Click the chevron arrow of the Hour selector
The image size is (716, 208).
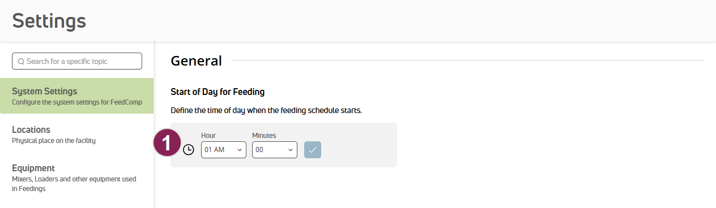click(x=239, y=150)
